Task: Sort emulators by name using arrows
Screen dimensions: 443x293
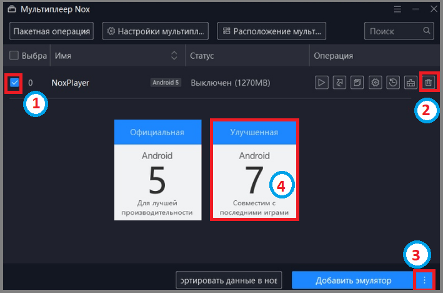Action: point(174,56)
